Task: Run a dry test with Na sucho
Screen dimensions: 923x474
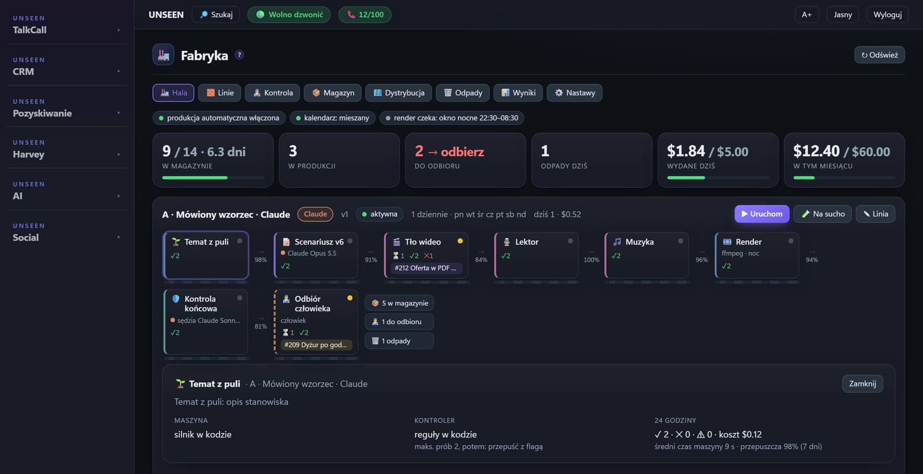Action: [823, 214]
